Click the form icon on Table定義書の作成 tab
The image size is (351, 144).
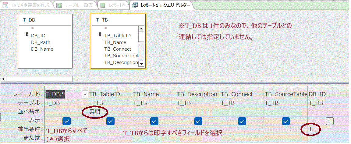(5, 5)
